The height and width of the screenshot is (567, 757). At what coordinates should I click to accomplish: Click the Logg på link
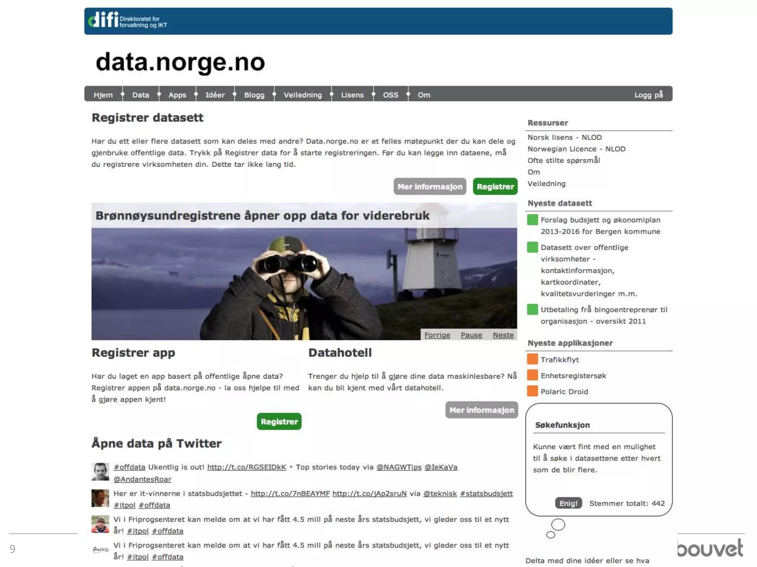(649, 95)
